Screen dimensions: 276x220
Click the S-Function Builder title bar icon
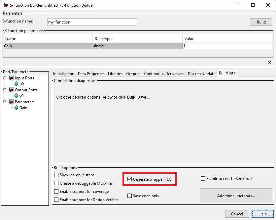coord(5,5)
